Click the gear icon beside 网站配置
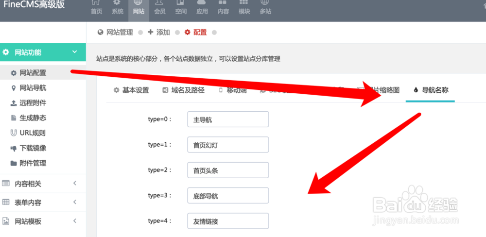 (x=13, y=73)
